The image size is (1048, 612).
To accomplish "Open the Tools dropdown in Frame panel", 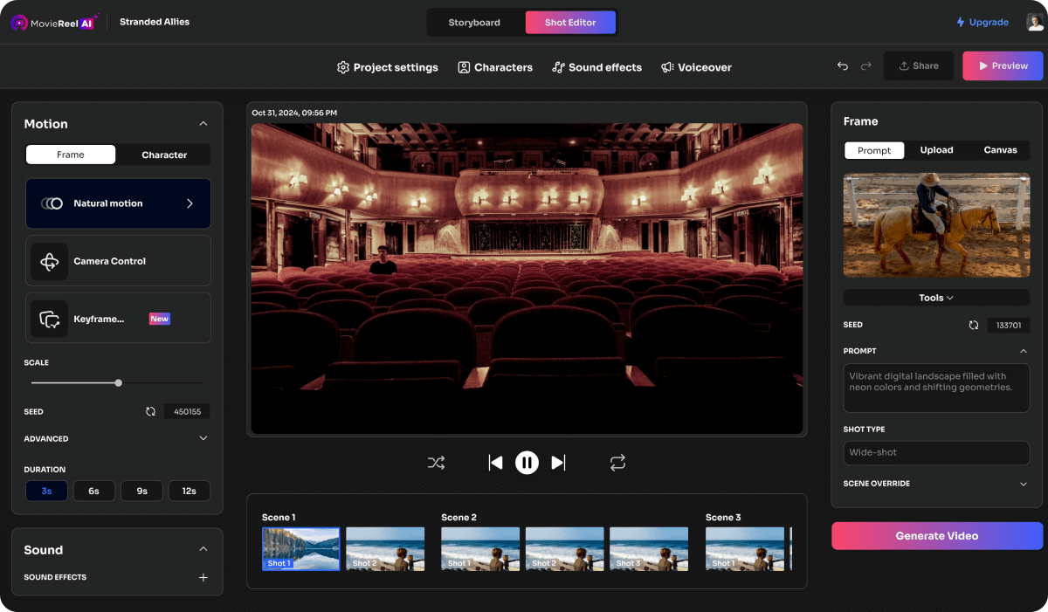I will click(935, 297).
